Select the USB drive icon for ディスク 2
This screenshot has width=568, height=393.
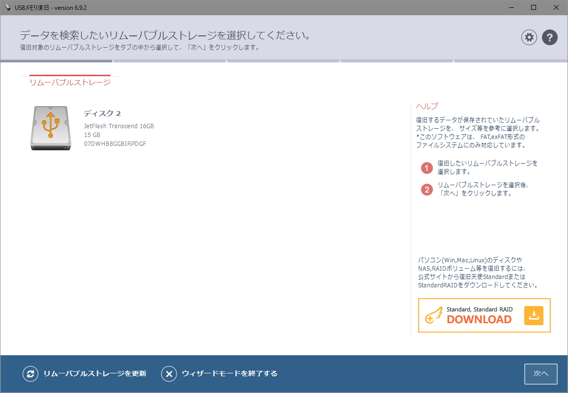click(50, 128)
